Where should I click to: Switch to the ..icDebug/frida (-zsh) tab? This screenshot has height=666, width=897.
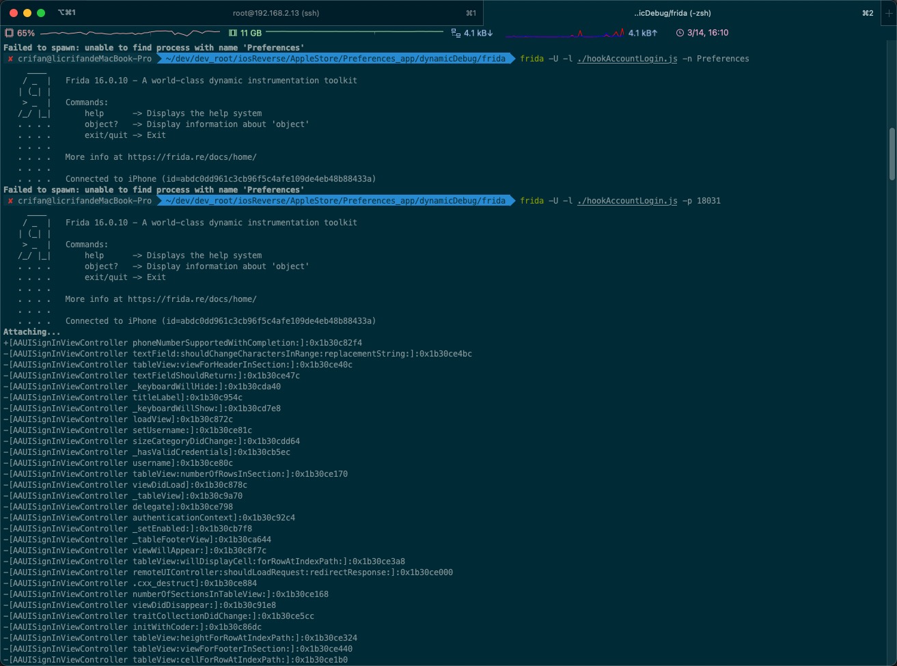coord(672,13)
